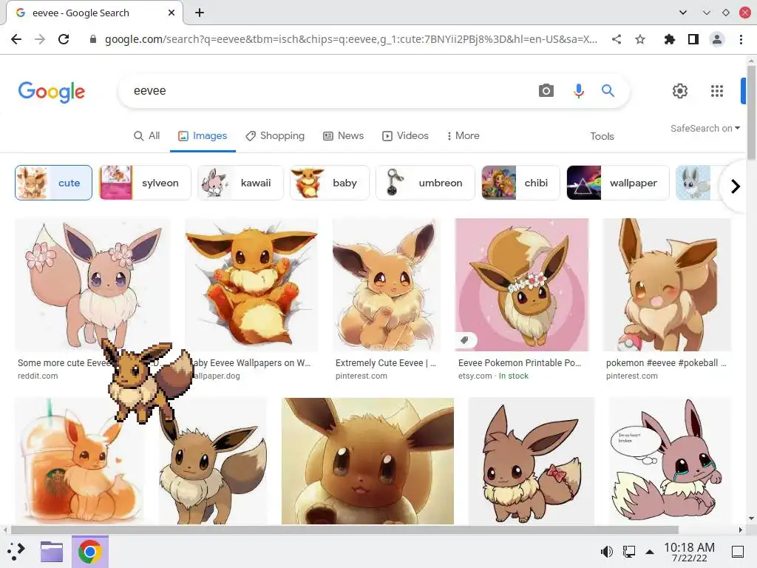Screen dimensions: 757x568
Task: Open the crying heartbroken Eevee image
Action: pos(671,461)
